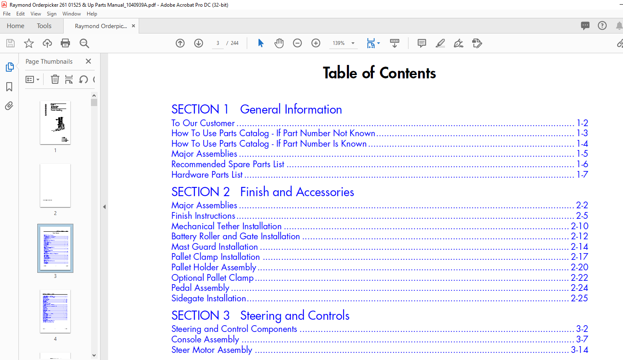Image resolution: width=623 pixels, height=360 pixels.
Task: Select the Highlight text pen tool
Action: point(440,43)
